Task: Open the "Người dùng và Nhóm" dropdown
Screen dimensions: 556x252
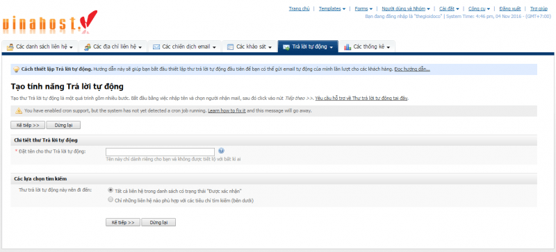Action: pos(406,9)
